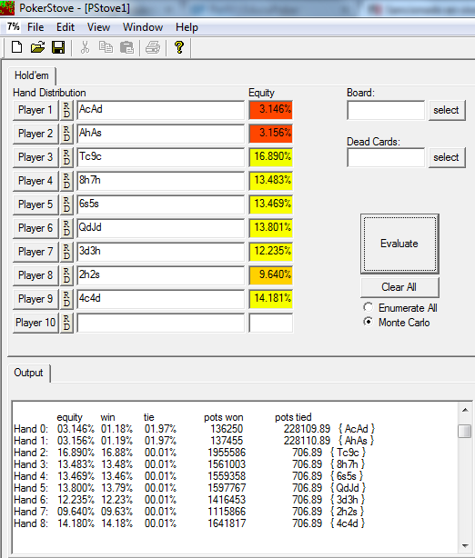
Task: Click the Player 2 button
Action: tap(35, 134)
